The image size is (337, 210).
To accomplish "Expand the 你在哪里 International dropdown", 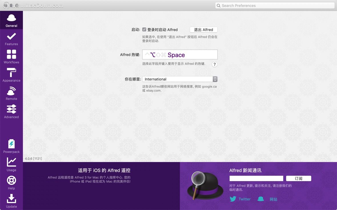I will click(x=180, y=79).
